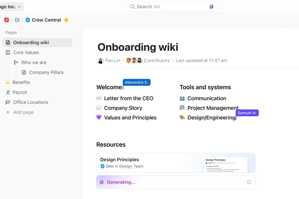Screen dimensions: 299x199
Task: Open the Project Management link
Action: (x=213, y=108)
